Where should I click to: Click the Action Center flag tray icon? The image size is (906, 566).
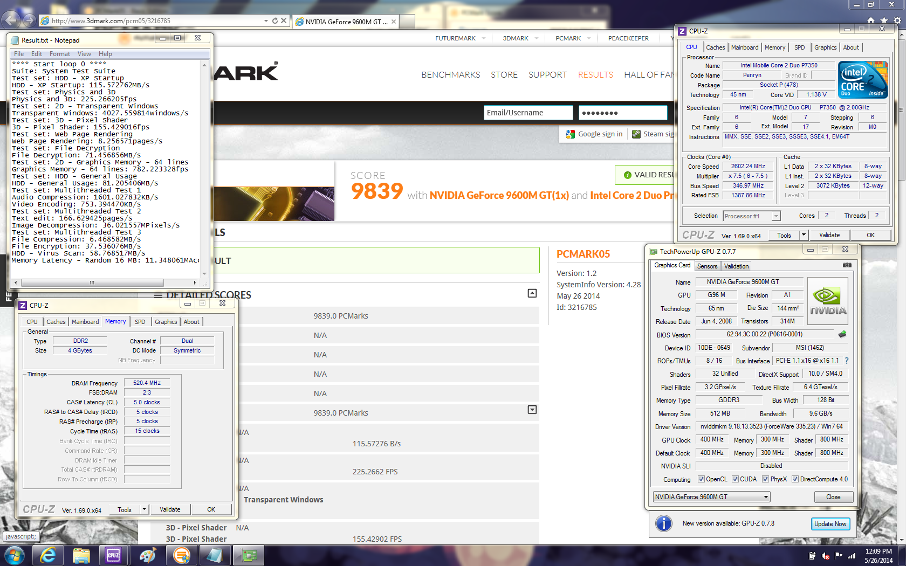pyautogui.click(x=838, y=556)
